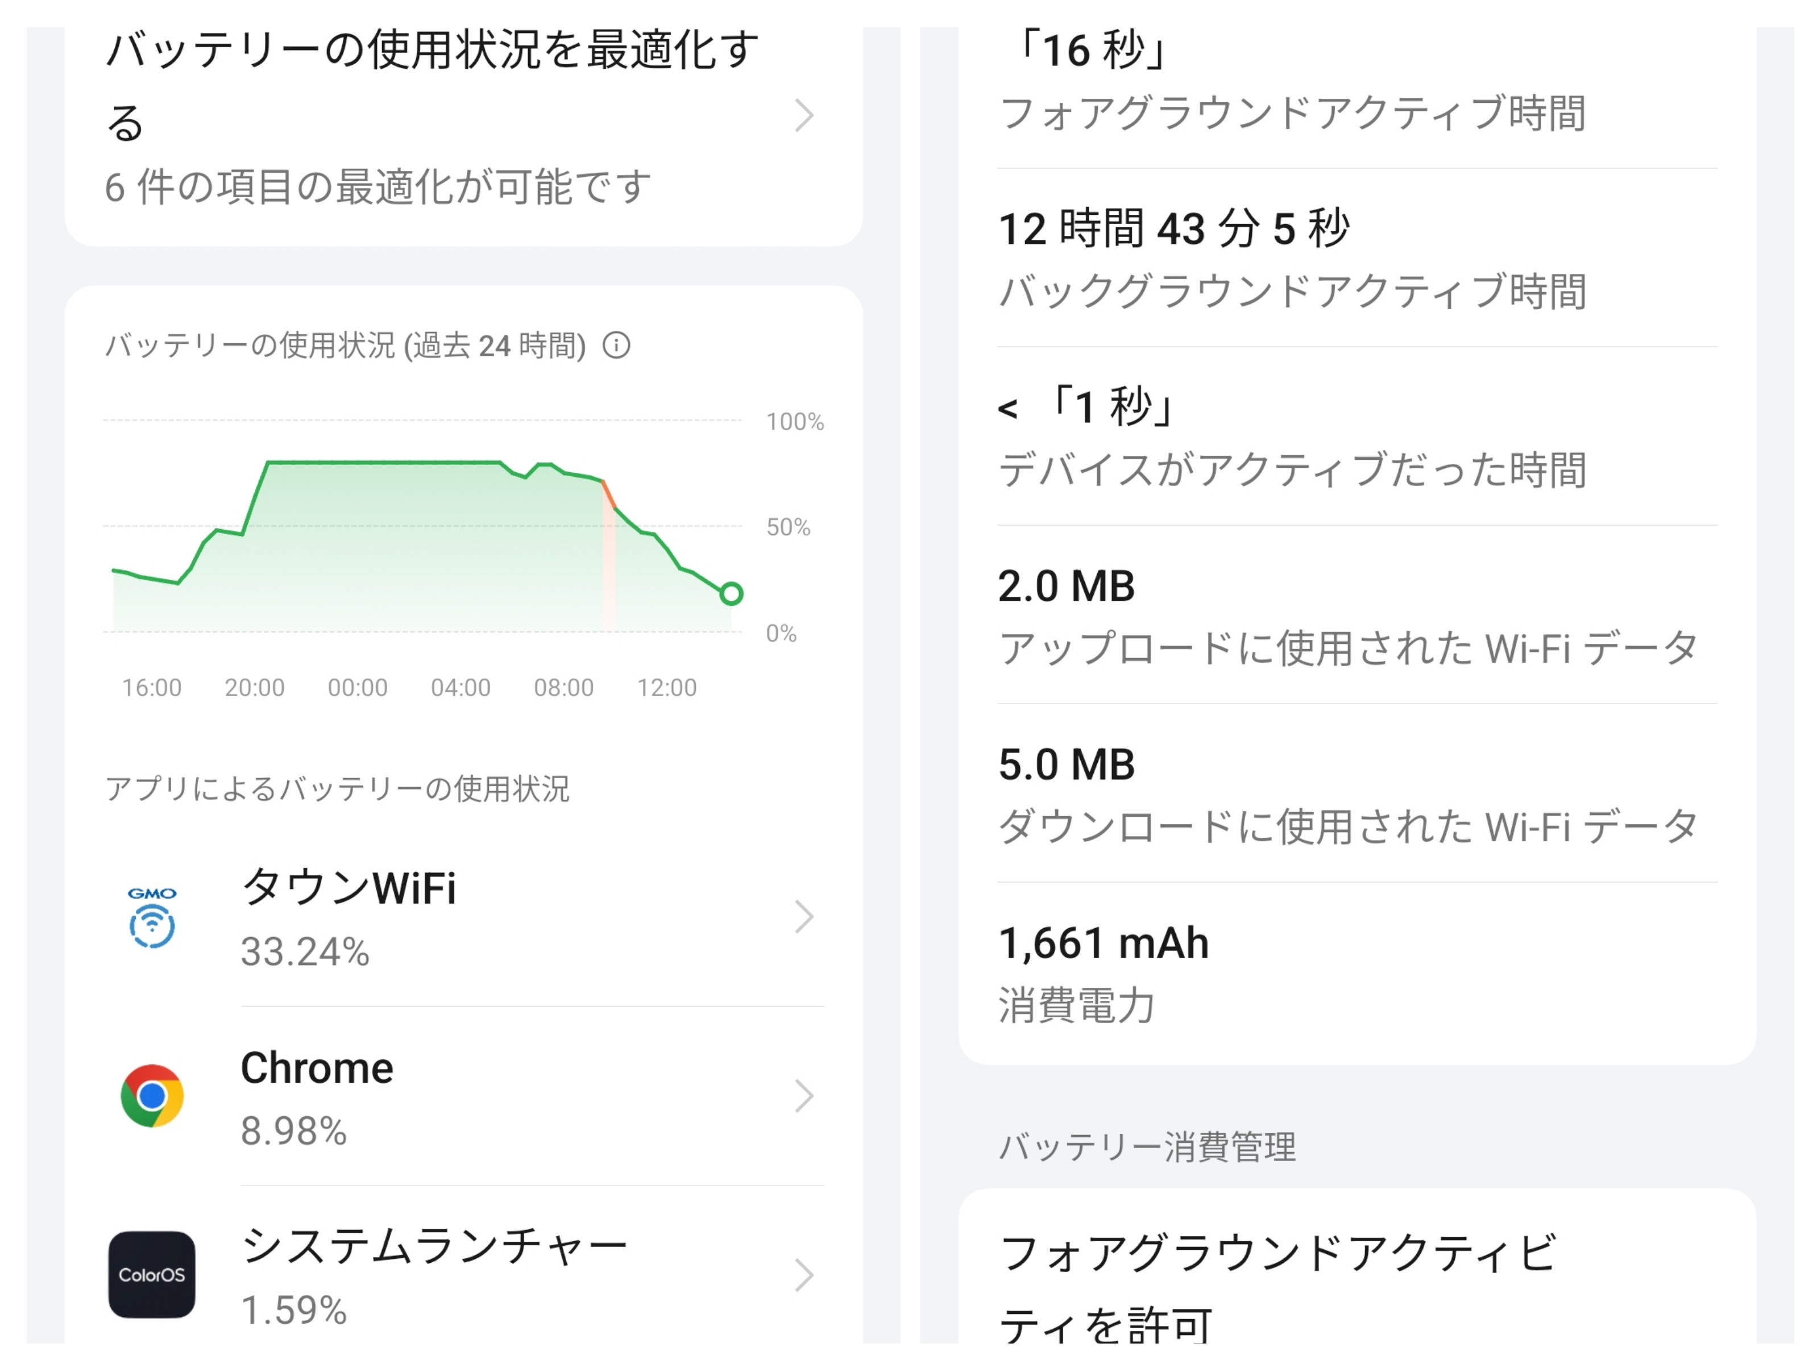The width and height of the screenshot is (1817, 1364).
Task: Click the green current-level marker on the battery graph
Action: point(730,594)
